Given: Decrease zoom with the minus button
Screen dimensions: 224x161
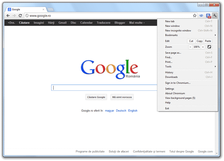Looking at the screenshot, I should (x=190, y=47).
